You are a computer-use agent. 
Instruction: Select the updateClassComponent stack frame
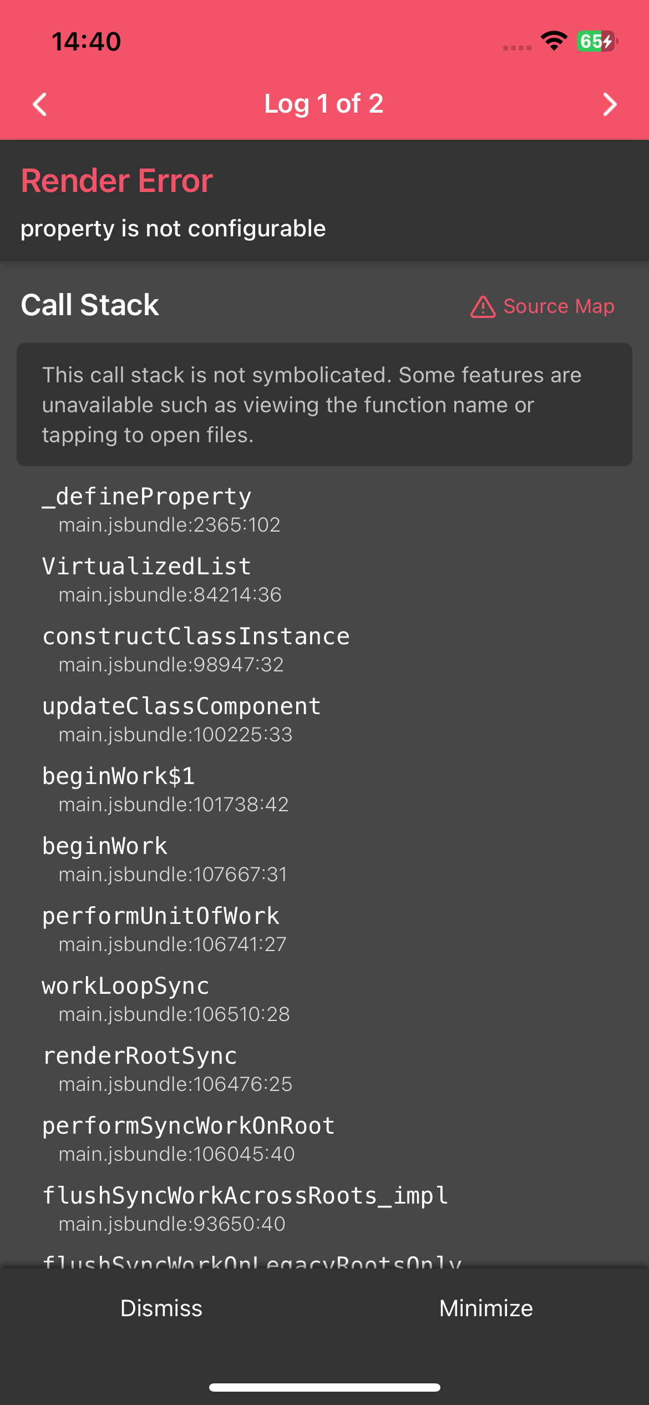click(324, 719)
